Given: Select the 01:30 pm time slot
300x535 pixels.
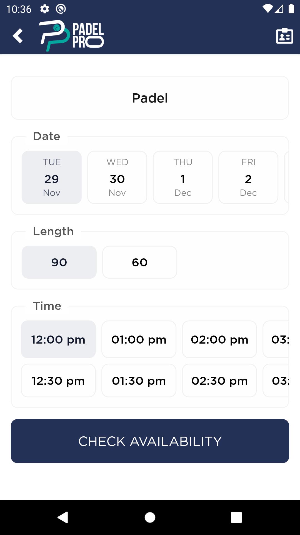Looking at the screenshot, I should (139, 381).
